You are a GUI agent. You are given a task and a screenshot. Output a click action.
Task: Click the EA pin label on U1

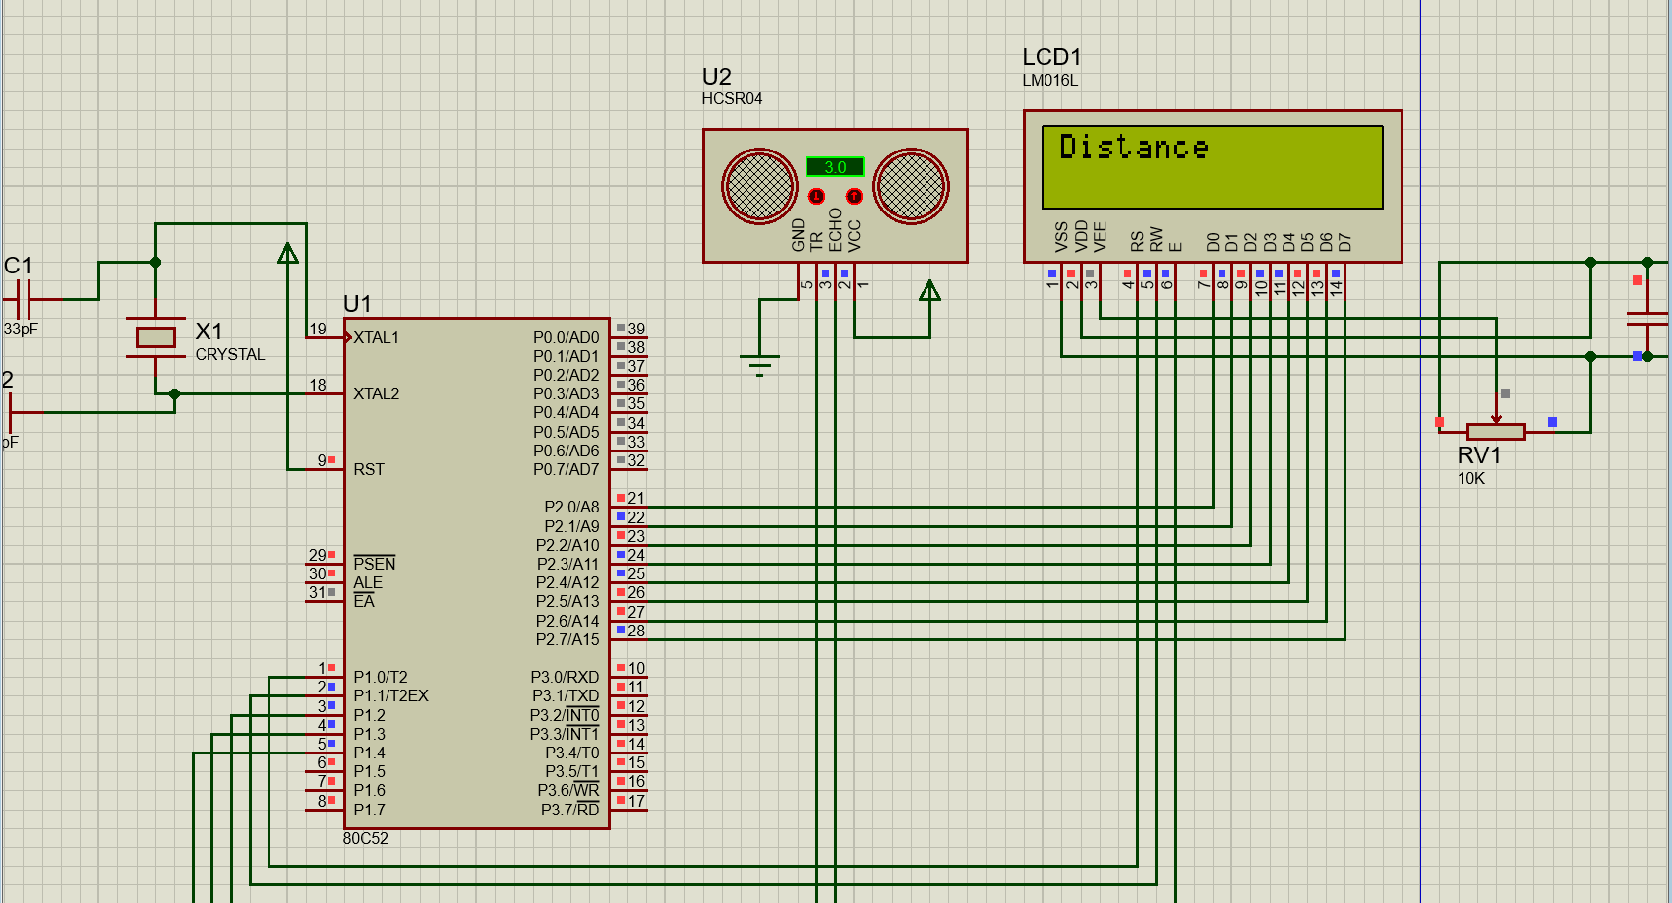364,602
